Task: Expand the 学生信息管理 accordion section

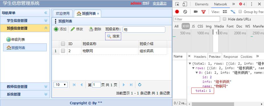Action: coord(46,21)
